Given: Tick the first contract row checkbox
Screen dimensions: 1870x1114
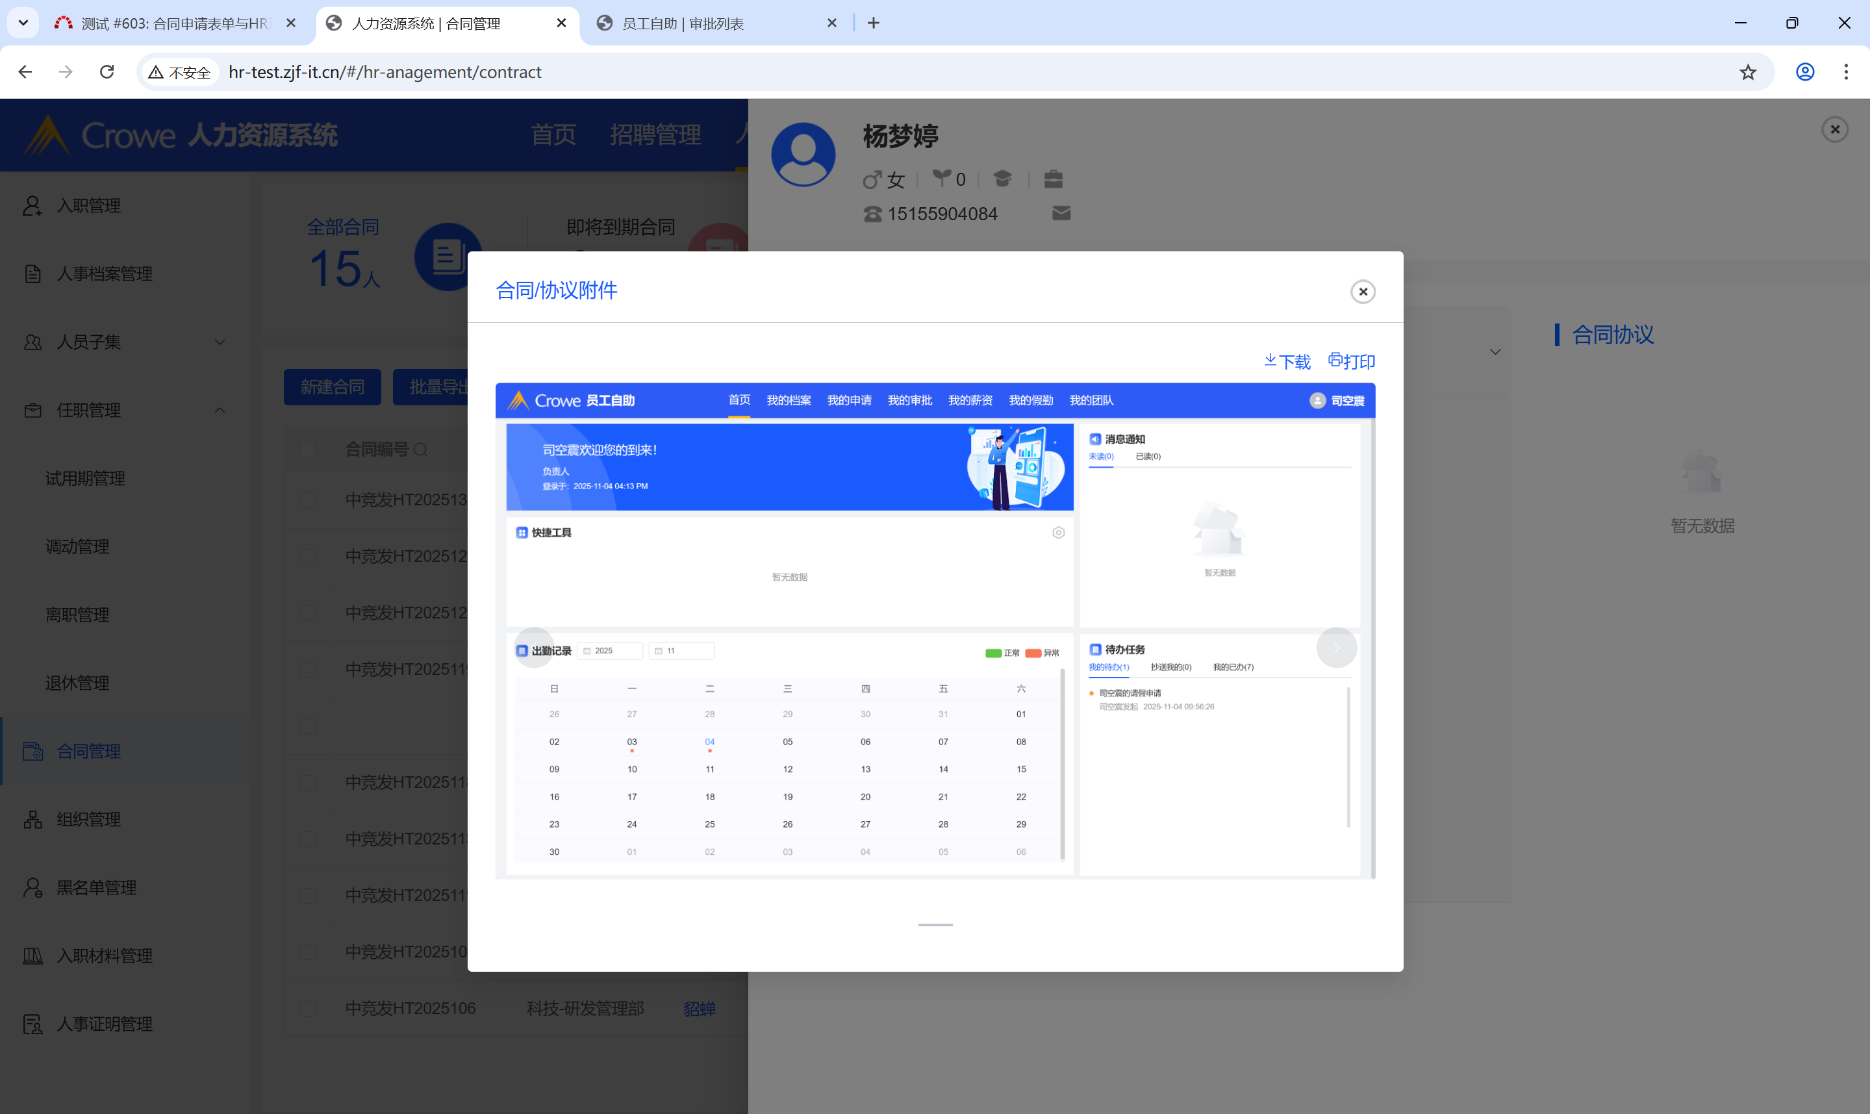Looking at the screenshot, I should pos(307,500).
